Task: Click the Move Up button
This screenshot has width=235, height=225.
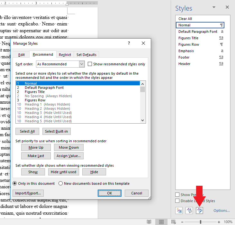Action: click(36, 147)
